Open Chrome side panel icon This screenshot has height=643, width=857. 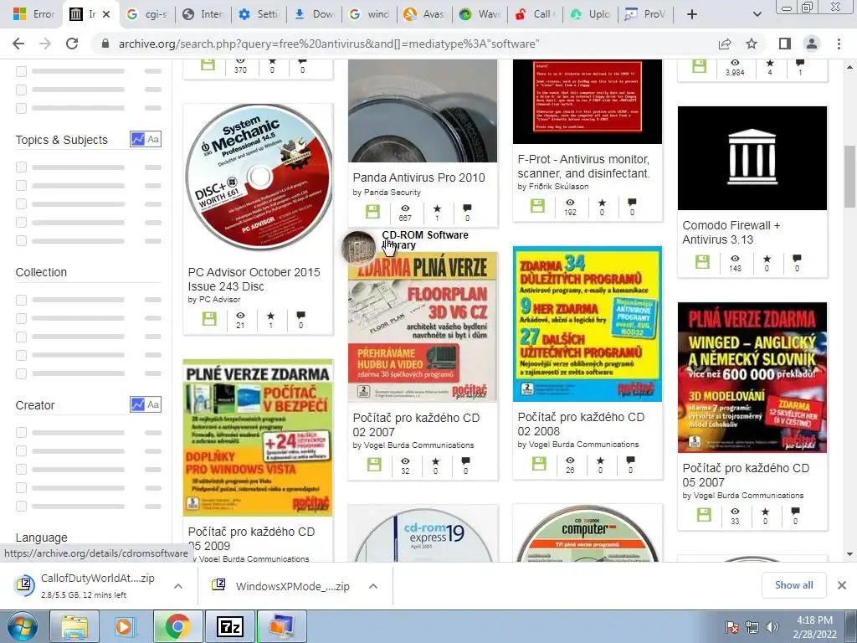[x=785, y=44]
